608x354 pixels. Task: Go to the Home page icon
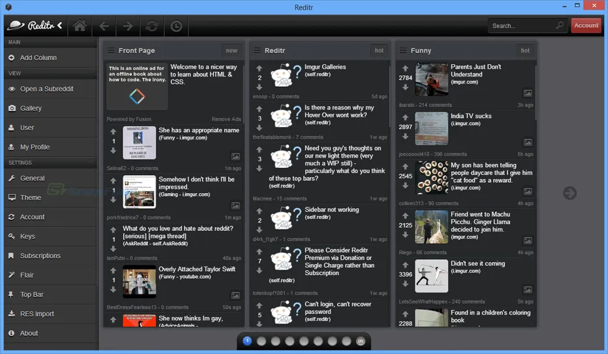80,25
